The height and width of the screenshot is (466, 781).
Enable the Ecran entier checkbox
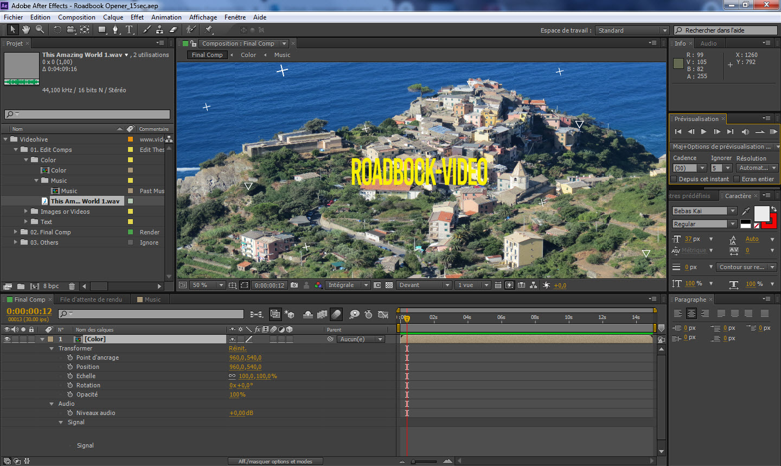pyautogui.click(x=737, y=179)
